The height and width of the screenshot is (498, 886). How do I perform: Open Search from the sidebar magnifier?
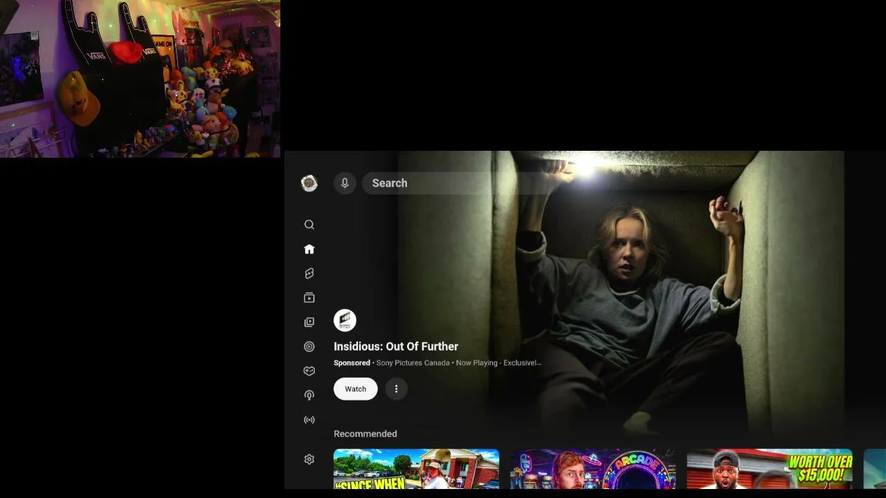click(x=309, y=225)
